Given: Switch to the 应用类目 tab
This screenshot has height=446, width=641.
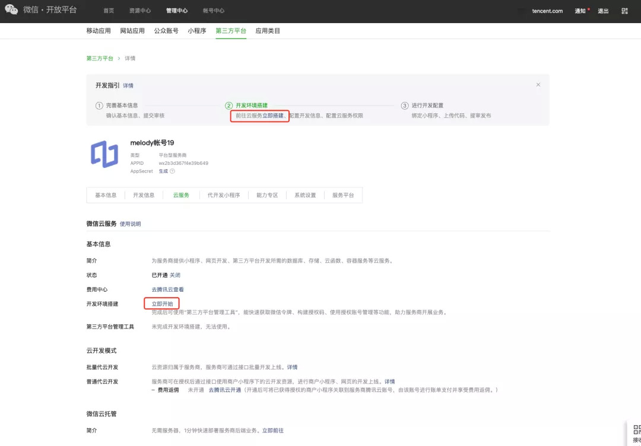Looking at the screenshot, I should [x=268, y=31].
